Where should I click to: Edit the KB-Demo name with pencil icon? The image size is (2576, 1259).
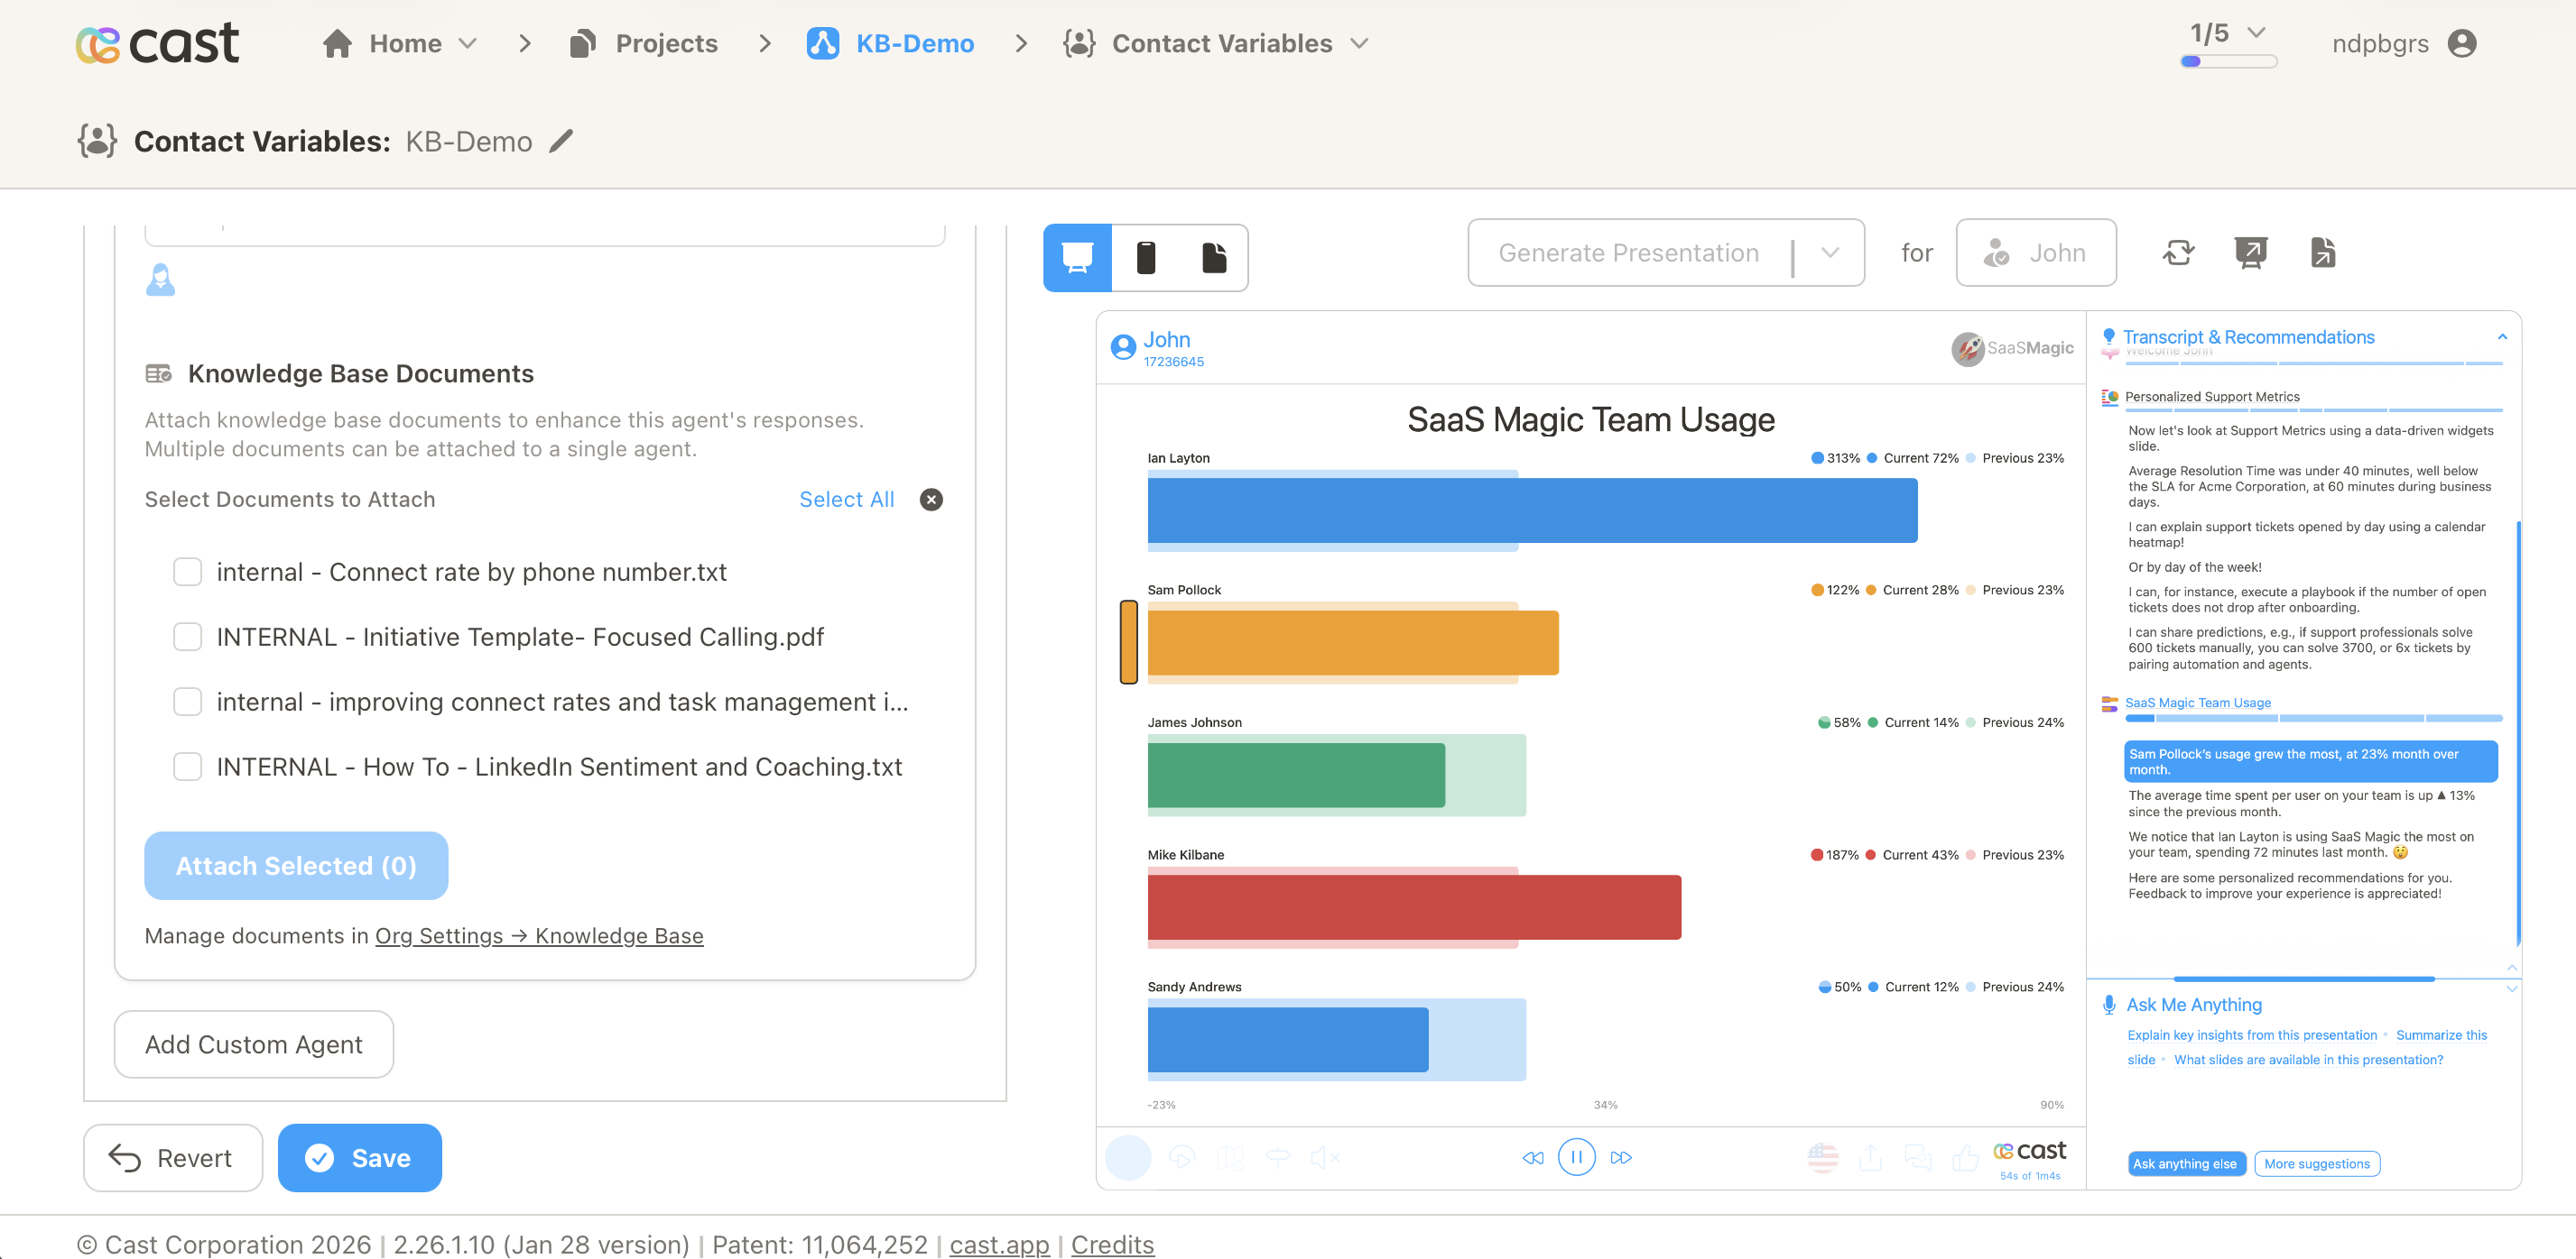562,141
